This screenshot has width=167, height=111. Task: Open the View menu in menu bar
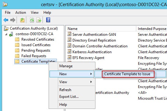pyautogui.click(x=35, y=13)
